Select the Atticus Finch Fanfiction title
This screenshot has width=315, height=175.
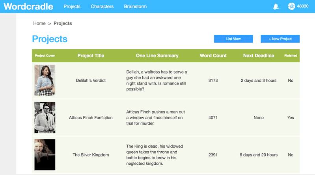coord(91,118)
